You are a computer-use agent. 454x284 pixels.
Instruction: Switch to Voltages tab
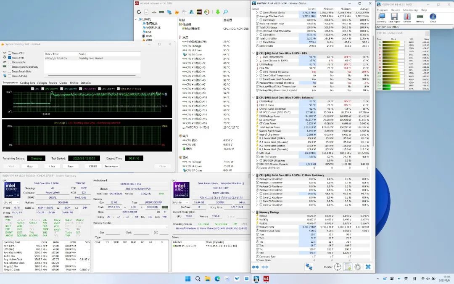click(x=42, y=83)
